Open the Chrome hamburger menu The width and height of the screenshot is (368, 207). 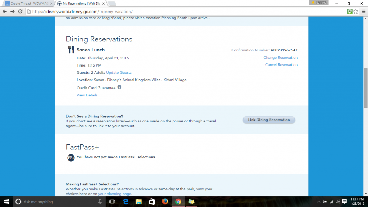pyautogui.click(x=363, y=12)
